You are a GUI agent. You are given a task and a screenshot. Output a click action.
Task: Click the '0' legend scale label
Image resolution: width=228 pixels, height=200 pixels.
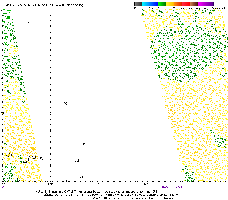[135, 8]
